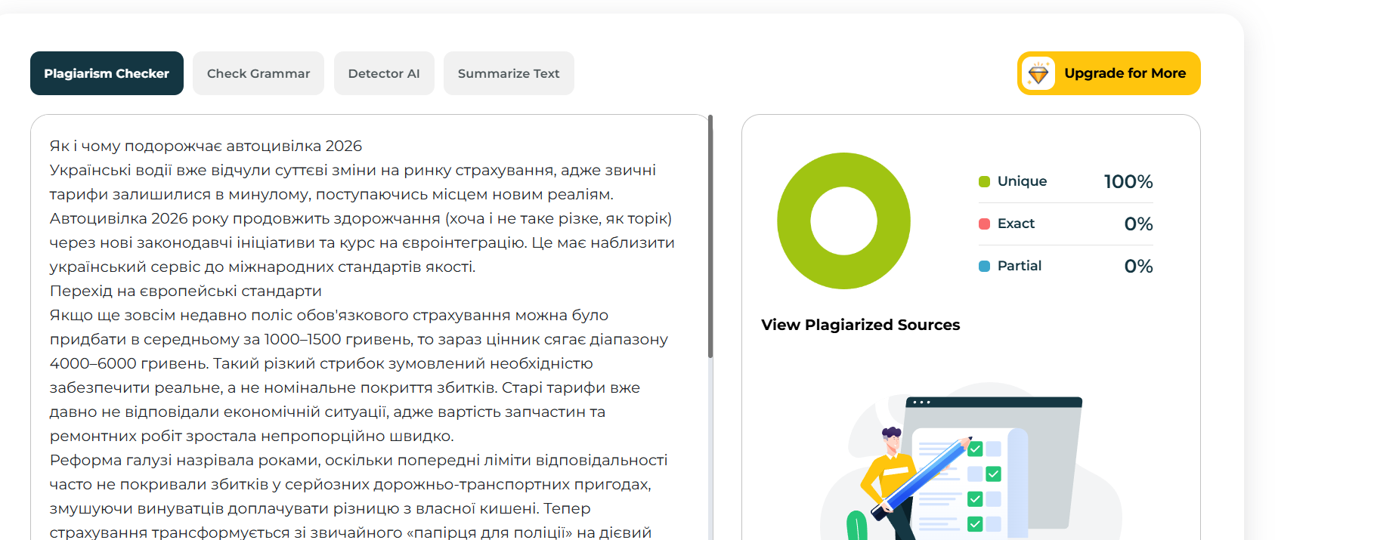Click the Upgrade for More button
This screenshot has height=540, width=1374.
click(1109, 73)
